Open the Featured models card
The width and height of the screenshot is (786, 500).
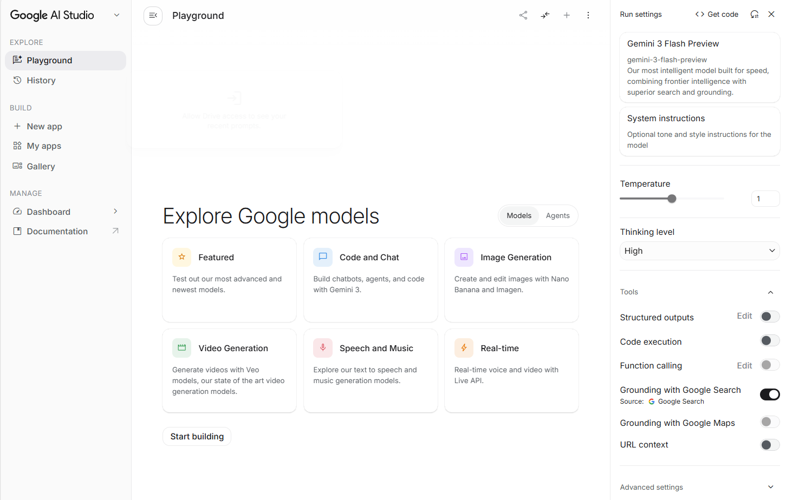pos(230,280)
